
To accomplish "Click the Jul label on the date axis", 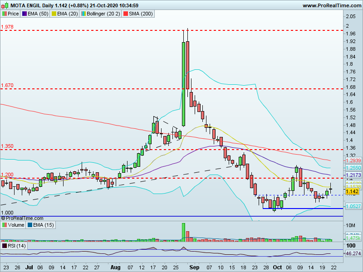I will (29, 267).
